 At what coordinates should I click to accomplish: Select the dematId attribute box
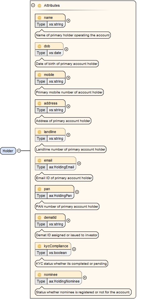[50, 220]
